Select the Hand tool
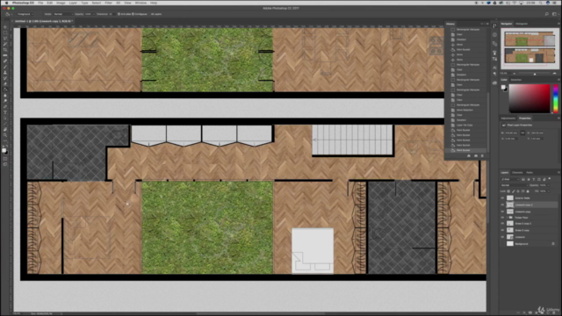Screen dimensions: 562x316 click(5, 130)
